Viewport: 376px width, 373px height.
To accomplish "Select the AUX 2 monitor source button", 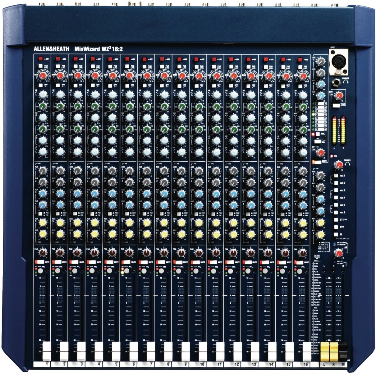I will coord(336,183).
